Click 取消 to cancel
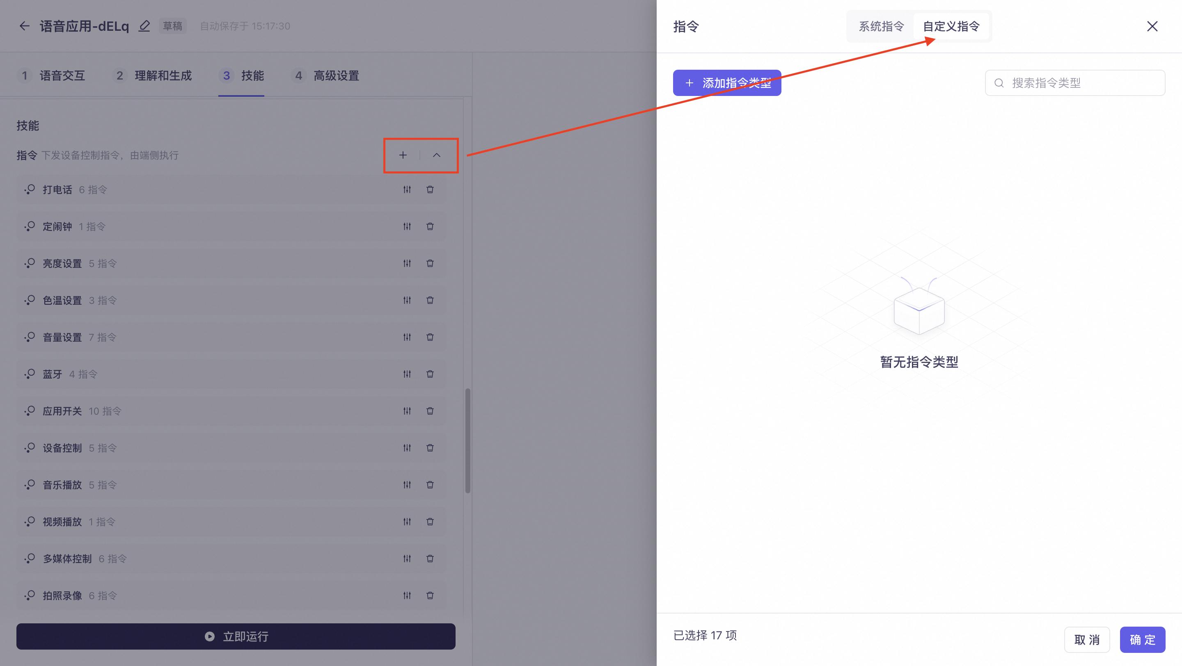1182x666 pixels. click(x=1086, y=639)
